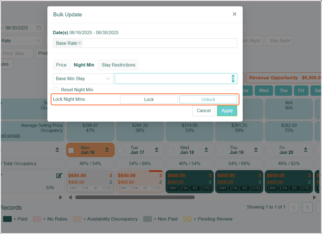Open the Rate dropdown in background
The height and width of the screenshot is (234, 322).
(21, 41)
